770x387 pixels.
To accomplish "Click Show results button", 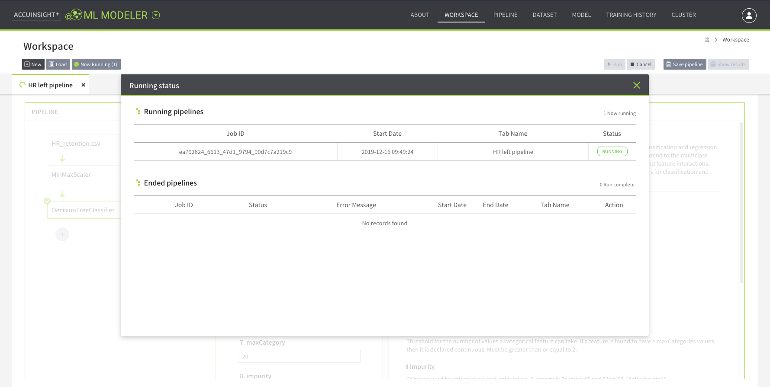I will tap(728, 64).
